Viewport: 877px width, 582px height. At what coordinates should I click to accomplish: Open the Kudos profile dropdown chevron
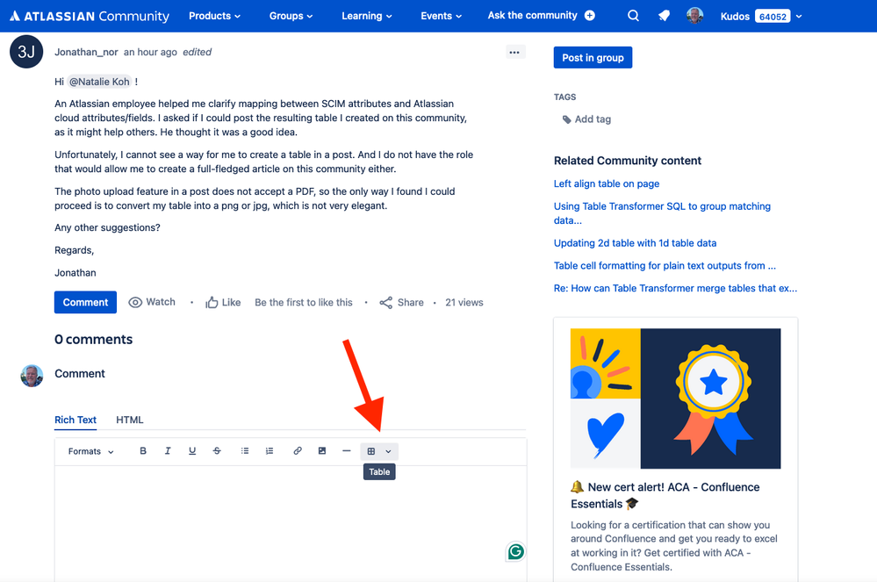click(799, 16)
